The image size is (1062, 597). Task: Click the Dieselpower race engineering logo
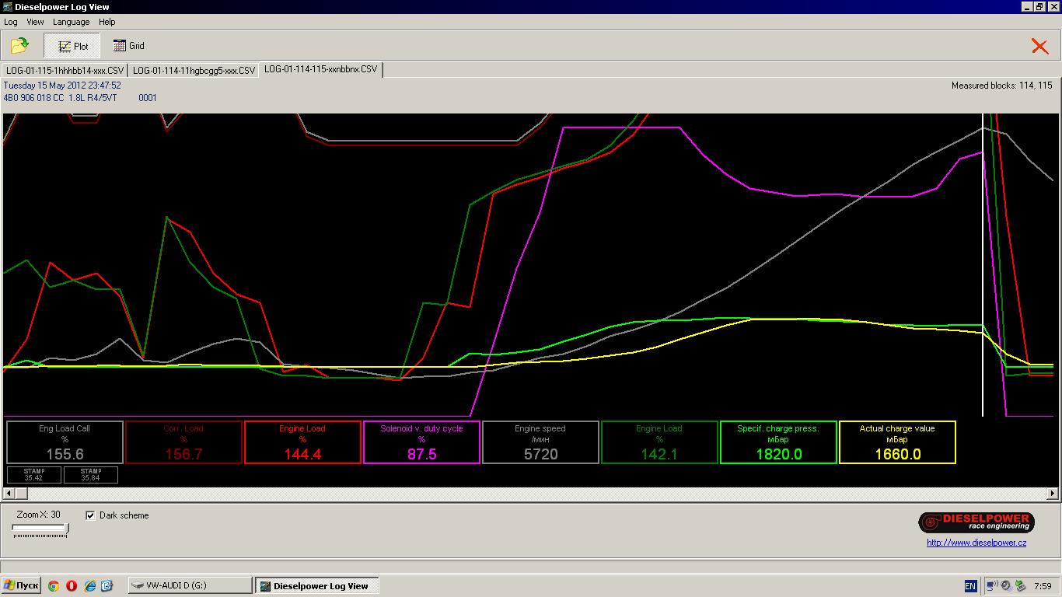point(976,522)
